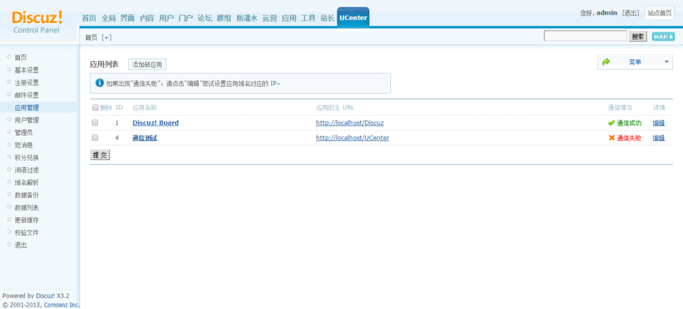Select 退出 in the left sidebar
683x309 pixels.
20,245
